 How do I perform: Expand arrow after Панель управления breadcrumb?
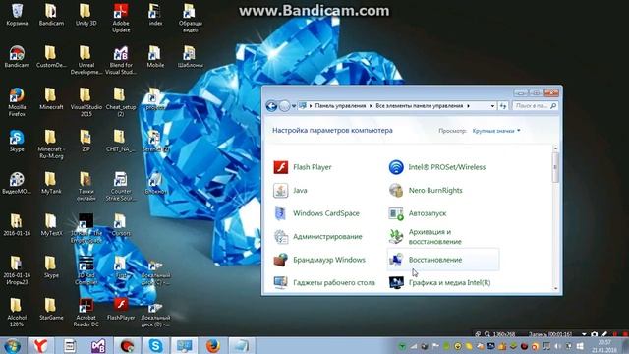371,106
